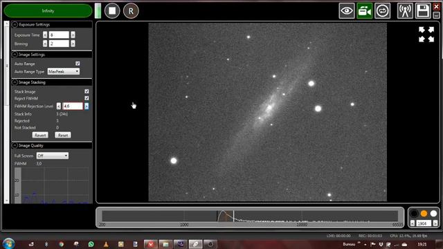Open the folder window in taskbar
The height and width of the screenshot is (249, 443).
click(165, 244)
